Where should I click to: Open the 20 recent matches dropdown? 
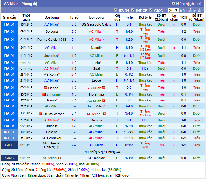click(x=173, y=11)
